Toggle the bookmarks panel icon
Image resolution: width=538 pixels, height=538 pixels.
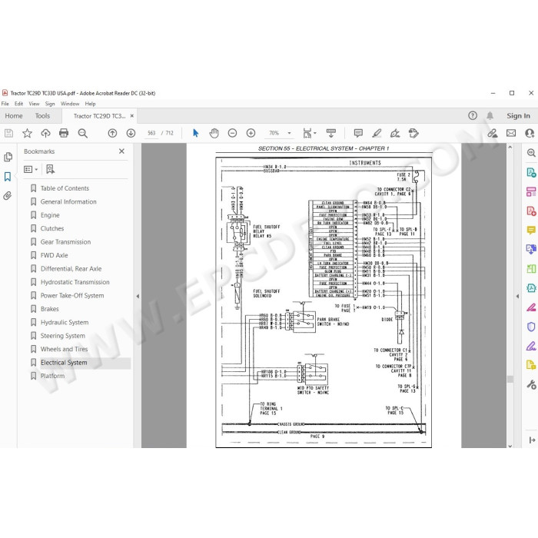click(x=8, y=177)
